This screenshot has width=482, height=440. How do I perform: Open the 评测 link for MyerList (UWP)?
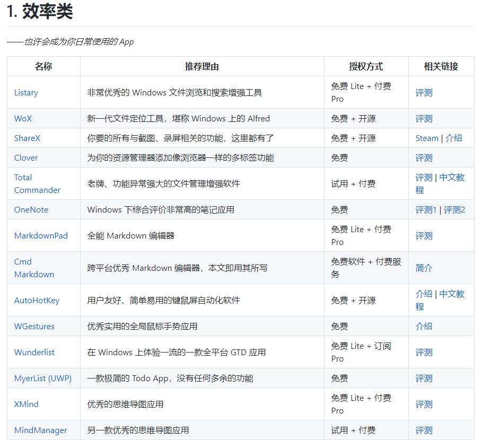click(423, 378)
